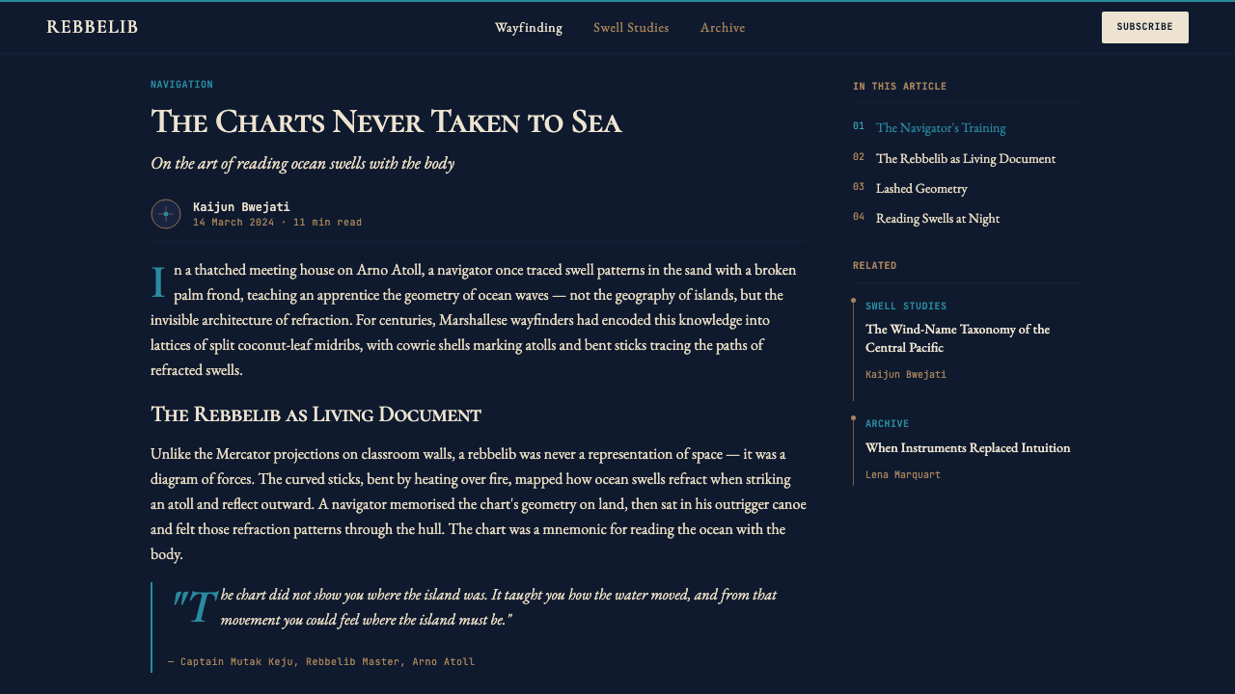Click the Rebbelib as Living Document heading

316,414
